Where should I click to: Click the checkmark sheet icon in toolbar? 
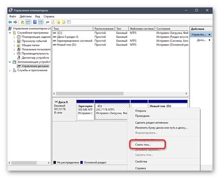pyautogui.click(x=53, y=22)
